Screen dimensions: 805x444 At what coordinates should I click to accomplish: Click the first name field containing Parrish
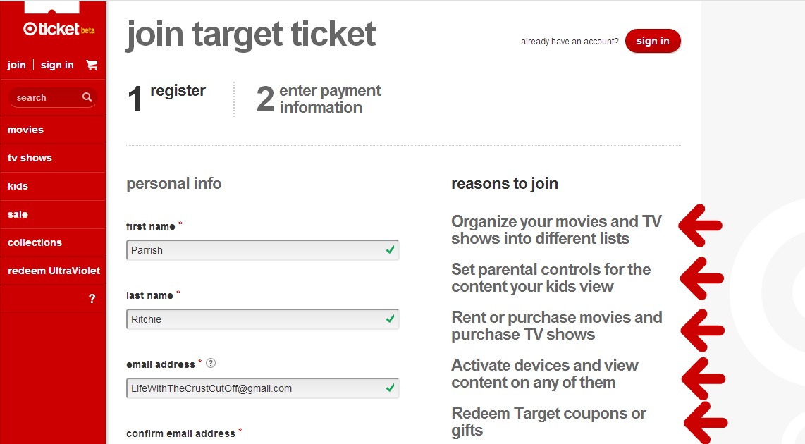click(x=254, y=250)
